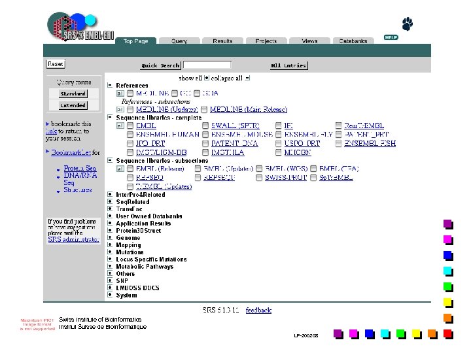Click the Quick Search button
471x353 pixels.
[160, 65]
